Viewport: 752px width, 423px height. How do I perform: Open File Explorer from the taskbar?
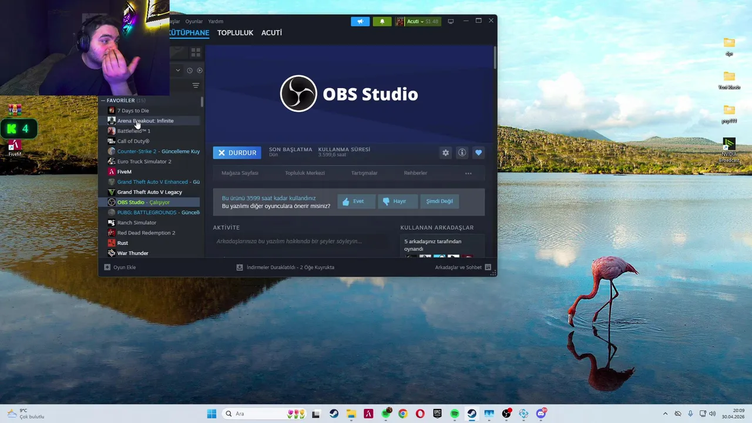[351, 414]
